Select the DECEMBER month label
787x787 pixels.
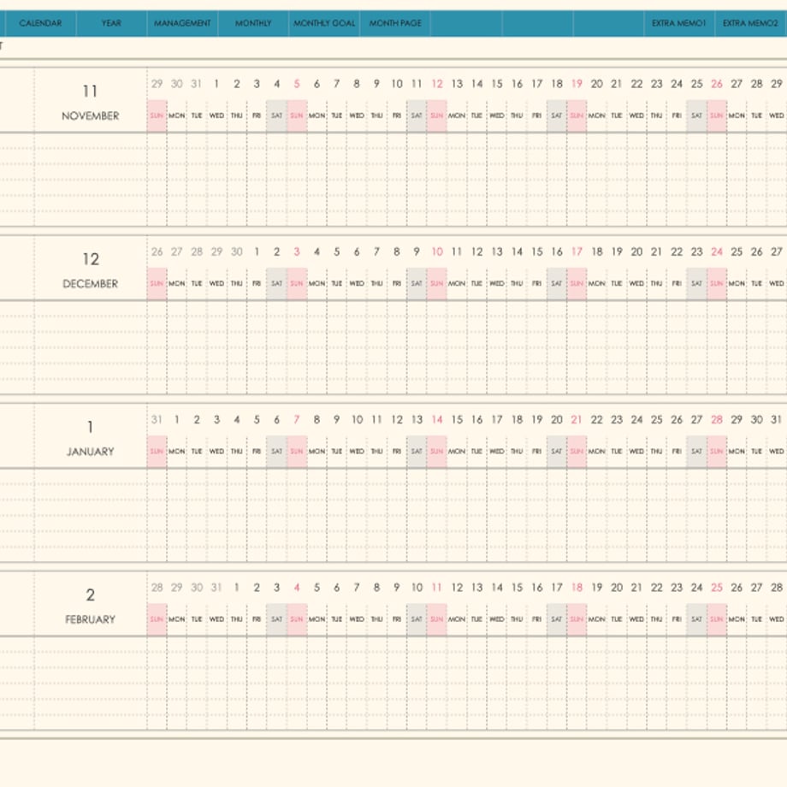click(91, 284)
